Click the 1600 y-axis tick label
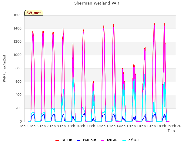Screen dimensions: 194x146 (18, 15)
